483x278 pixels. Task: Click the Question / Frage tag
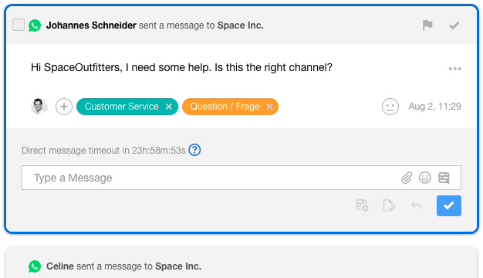click(x=225, y=107)
